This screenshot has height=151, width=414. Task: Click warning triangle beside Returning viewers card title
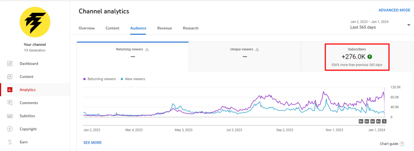147,49
